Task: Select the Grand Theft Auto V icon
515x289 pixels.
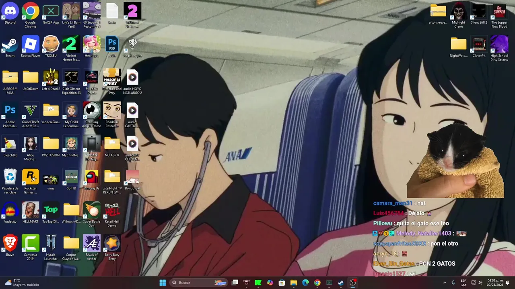Action: pyautogui.click(x=31, y=115)
